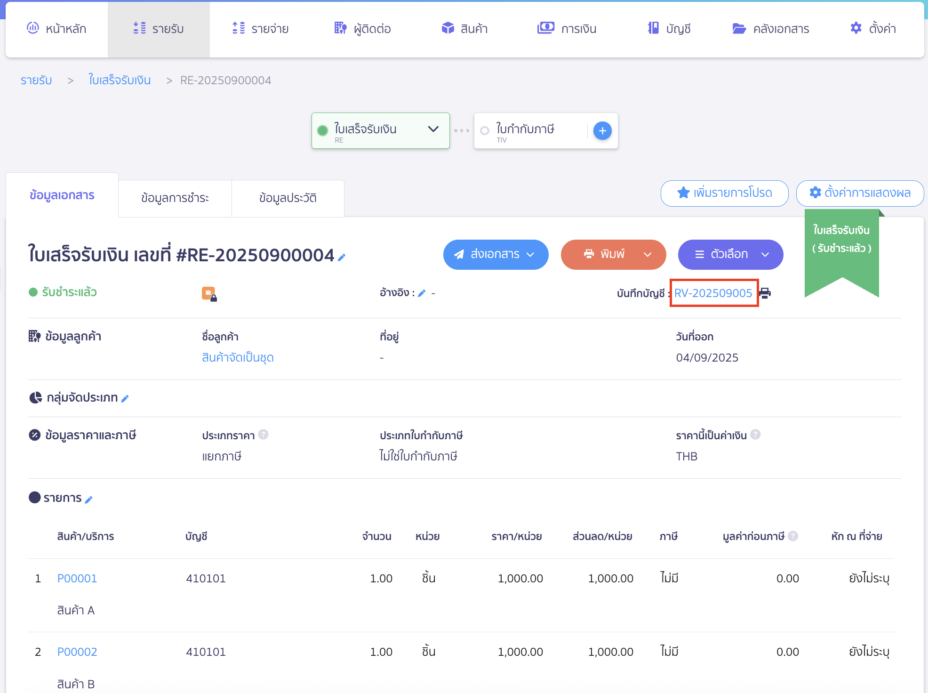Open the ผู้ติดต่อ contacts menu

362,29
